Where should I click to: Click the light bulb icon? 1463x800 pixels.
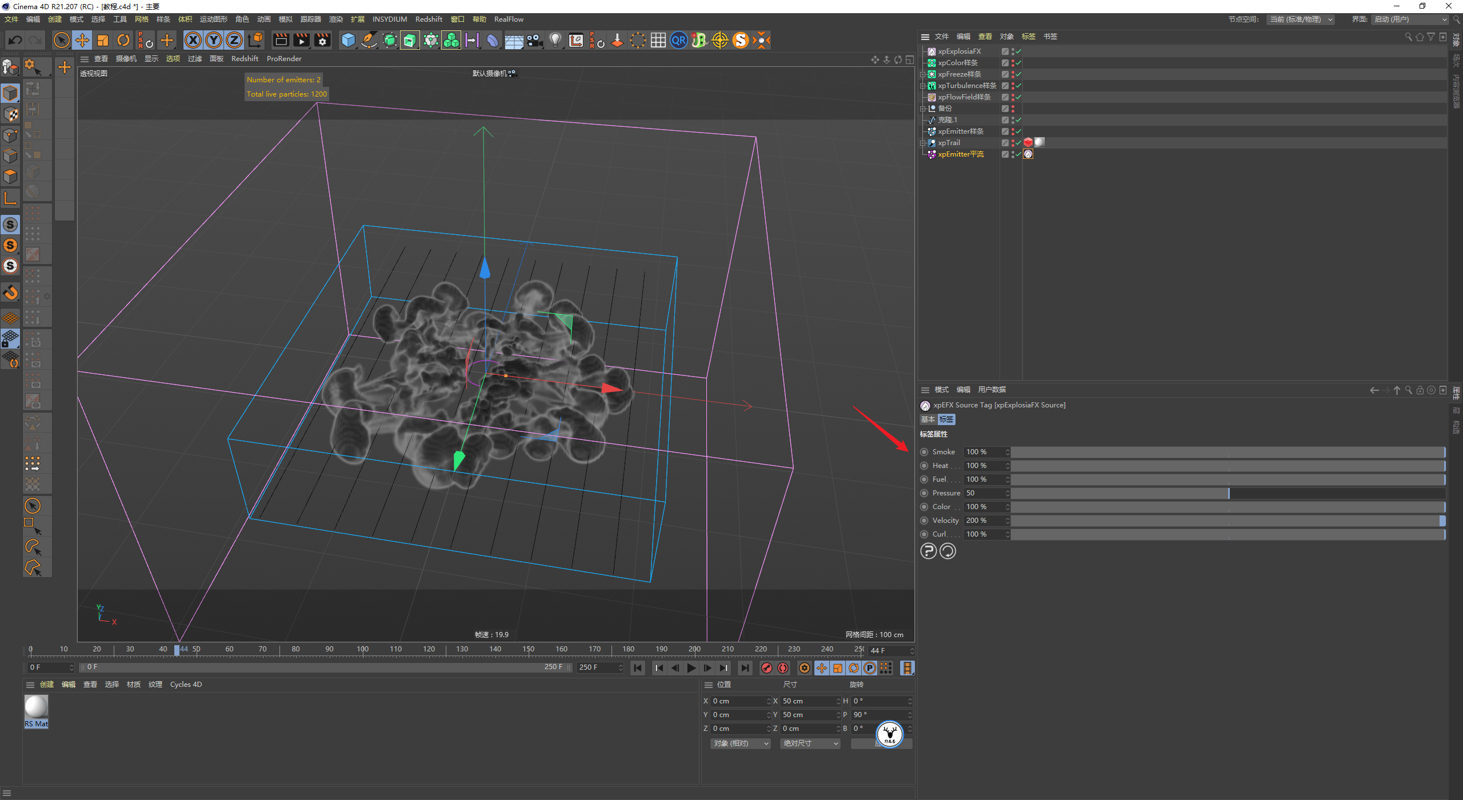pyautogui.click(x=555, y=40)
